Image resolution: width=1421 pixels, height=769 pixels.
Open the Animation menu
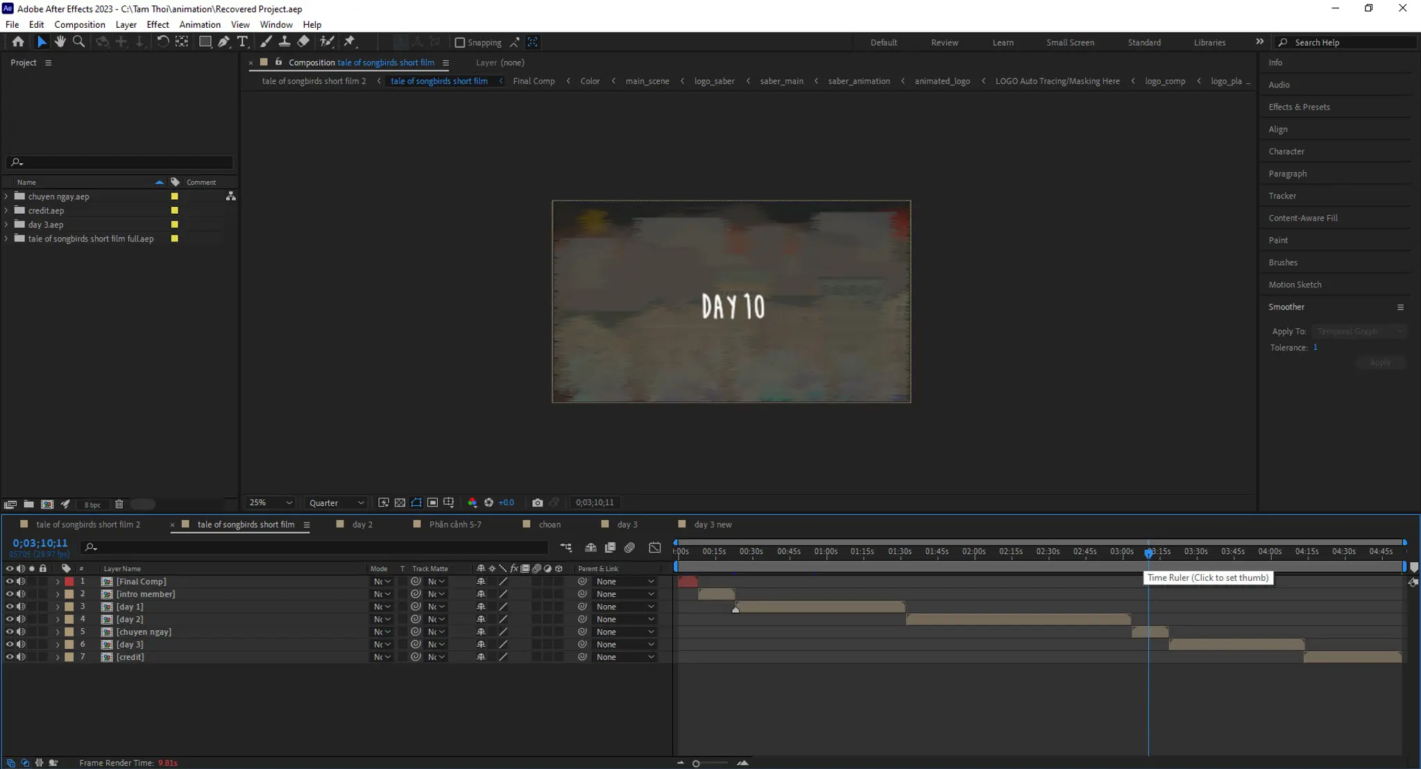200,24
